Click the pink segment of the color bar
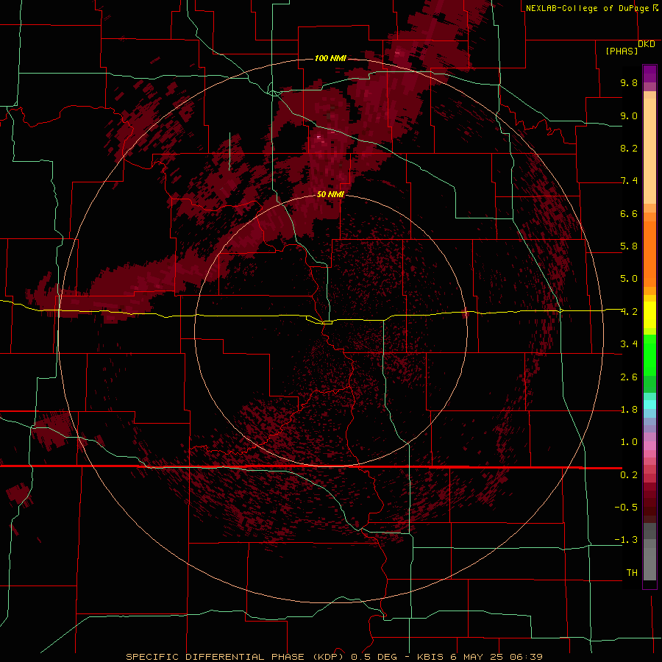 pos(649,446)
